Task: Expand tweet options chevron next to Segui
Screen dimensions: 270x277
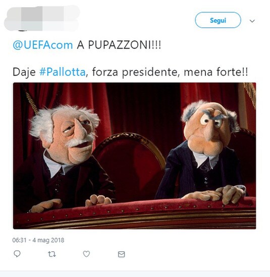Action: 252,21
